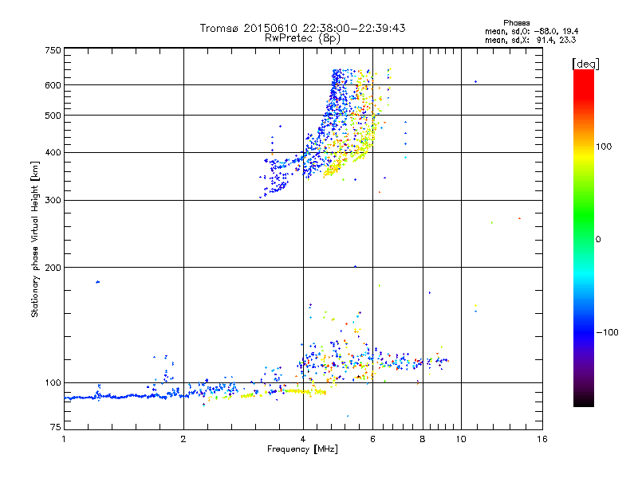
Task: Click the y-axis tick label '75'
Action: click(x=56, y=427)
